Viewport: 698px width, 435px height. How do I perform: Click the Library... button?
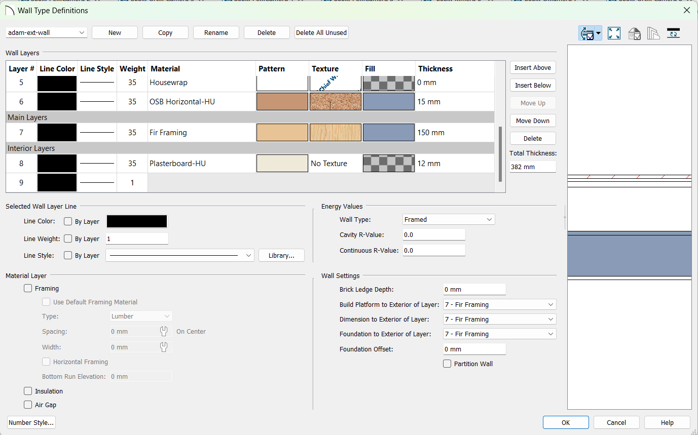pyautogui.click(x=281, y=255)
